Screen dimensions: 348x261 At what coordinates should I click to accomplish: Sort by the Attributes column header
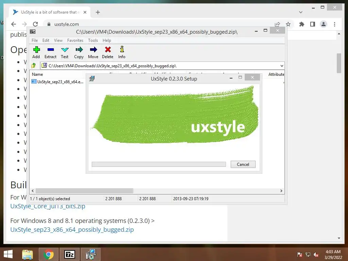(x=276, y=74)
